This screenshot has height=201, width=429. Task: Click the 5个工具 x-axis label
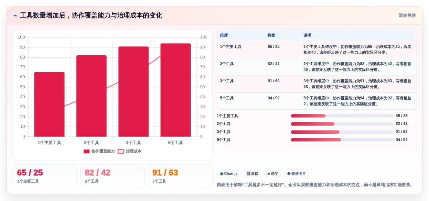point(176,143)
